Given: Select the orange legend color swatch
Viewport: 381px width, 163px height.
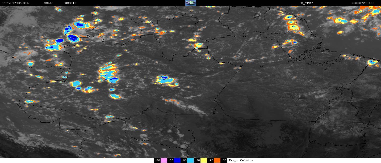Looking at the screenshot, I should (x=217, y=160).
